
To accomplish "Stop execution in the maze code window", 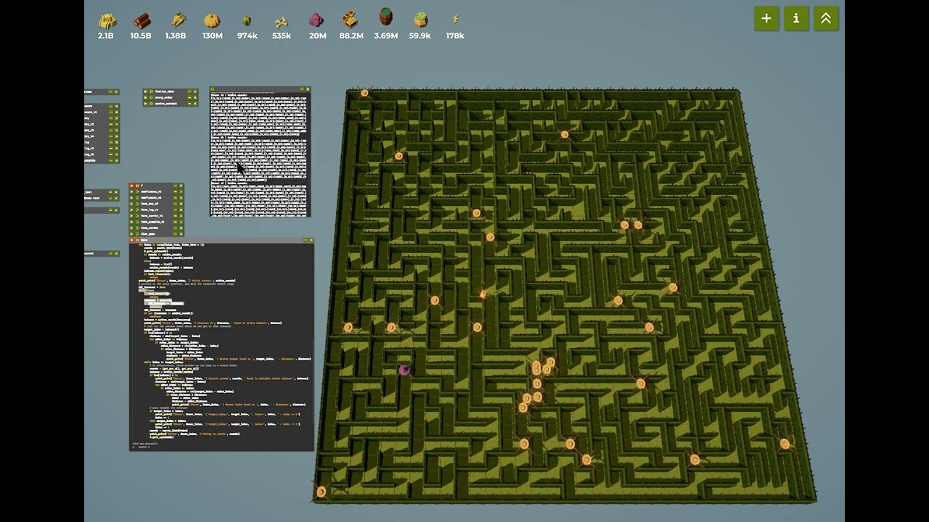I will [131, 240].
